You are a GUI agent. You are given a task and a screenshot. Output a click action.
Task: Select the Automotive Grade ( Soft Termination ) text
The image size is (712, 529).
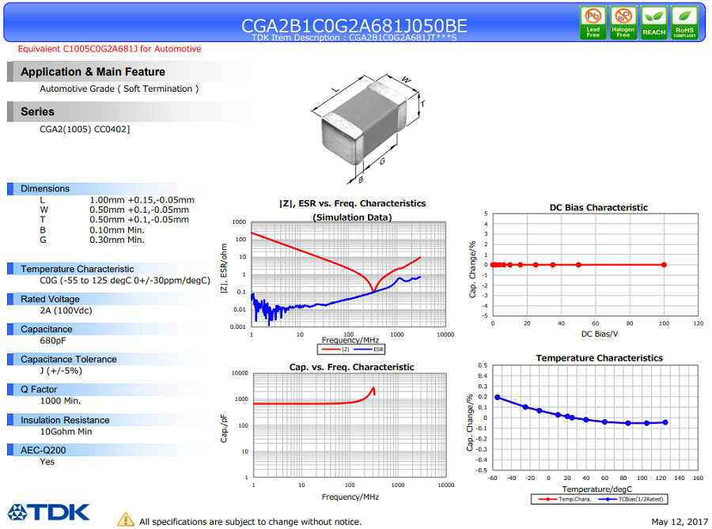pyautogui.click(x=119, y=89)
